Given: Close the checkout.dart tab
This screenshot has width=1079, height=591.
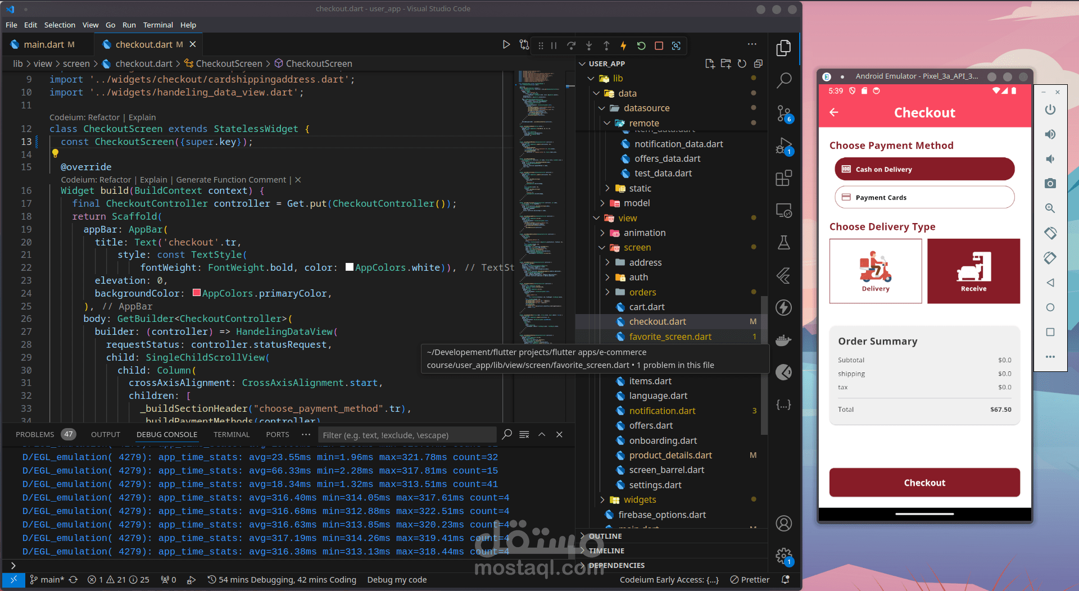Looking at the screenshot, I should pyautogui.click(x=193, y=44).
